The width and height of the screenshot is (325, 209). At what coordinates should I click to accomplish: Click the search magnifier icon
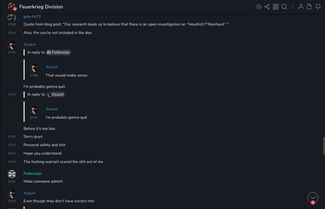click(284, 7)
